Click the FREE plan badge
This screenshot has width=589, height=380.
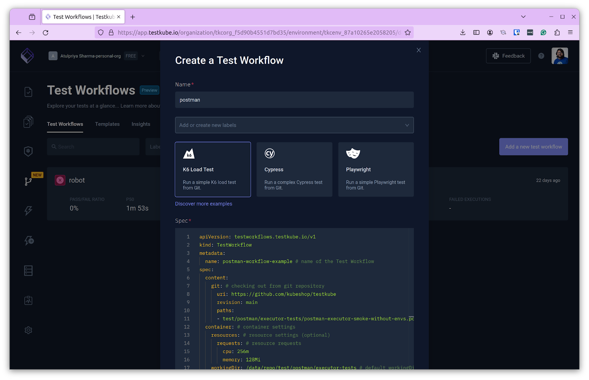[x=131, y=56]
